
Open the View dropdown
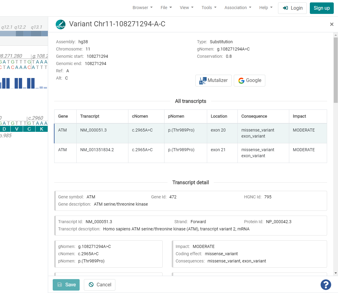tap(187, 8)
